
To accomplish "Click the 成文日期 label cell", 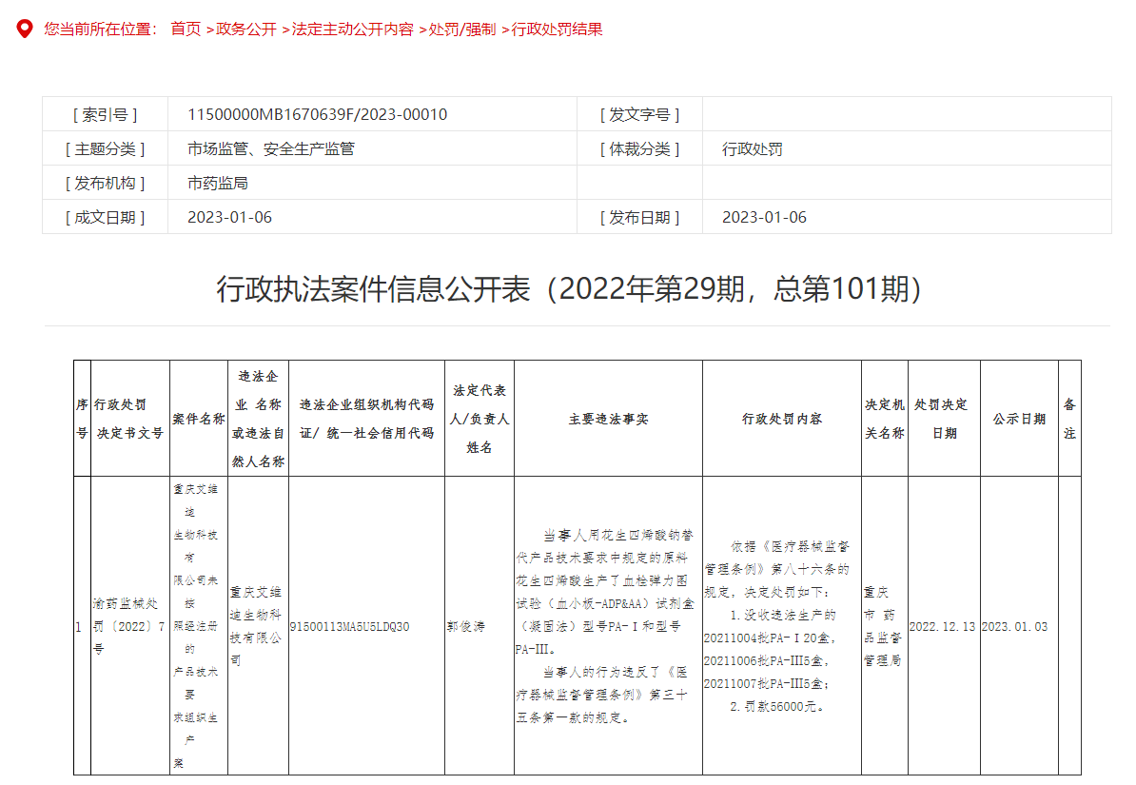I will (105, 217).
